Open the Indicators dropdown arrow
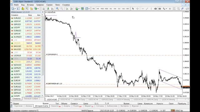This screenshot has height=112, width=200. click(79, 9)
